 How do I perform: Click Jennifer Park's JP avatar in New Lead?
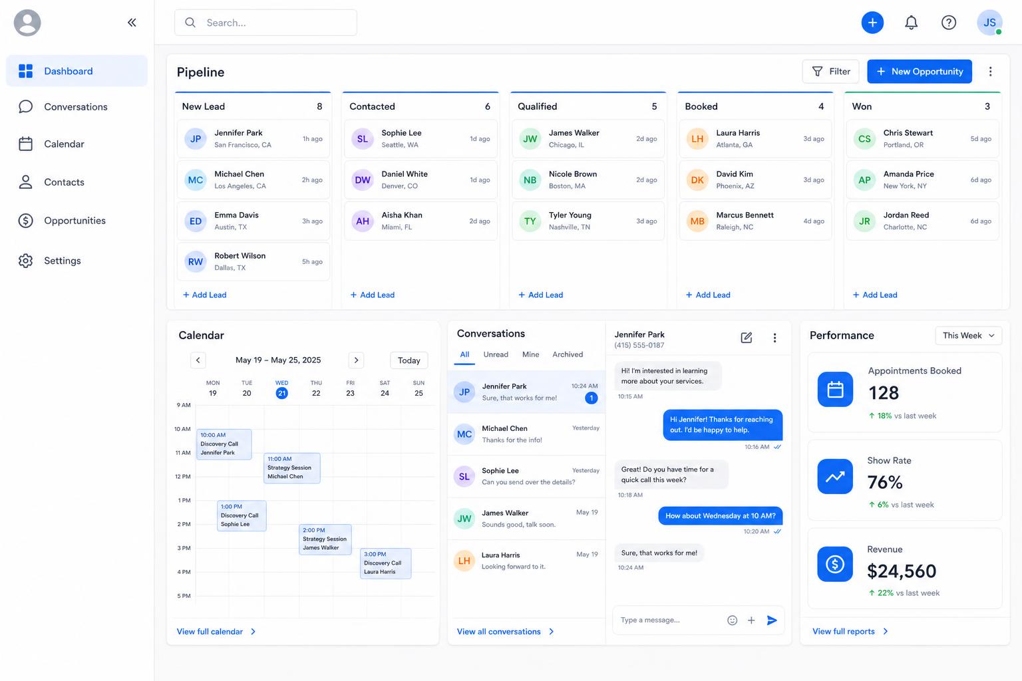(196, 139)
